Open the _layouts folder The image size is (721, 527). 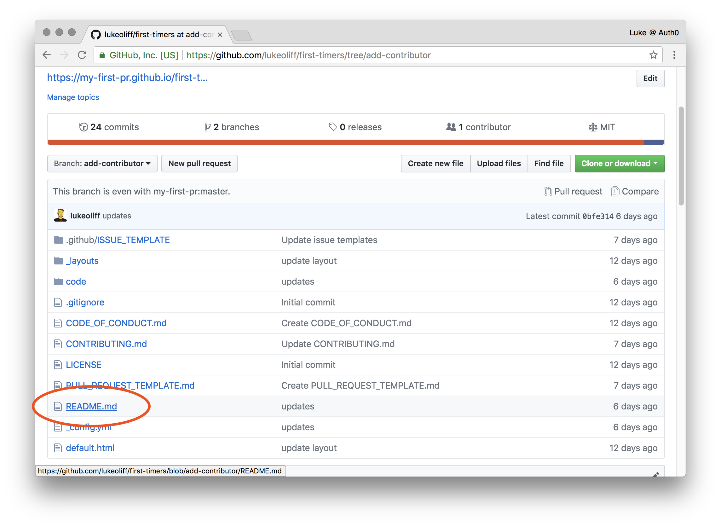[82, 261]
